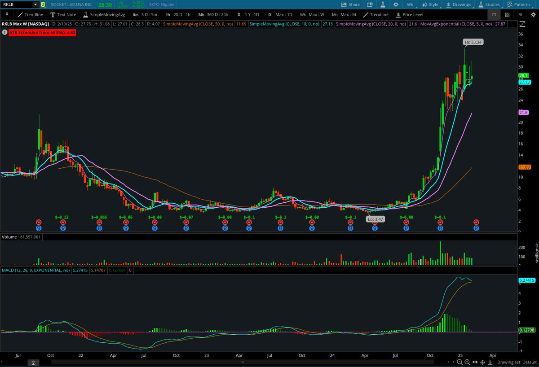
Task: Select the Trendline tool next to Text Note
Action: (30, 14)
